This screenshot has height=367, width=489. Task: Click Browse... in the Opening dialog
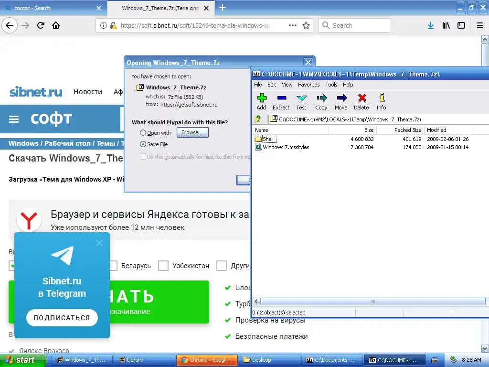pos(192,132)
